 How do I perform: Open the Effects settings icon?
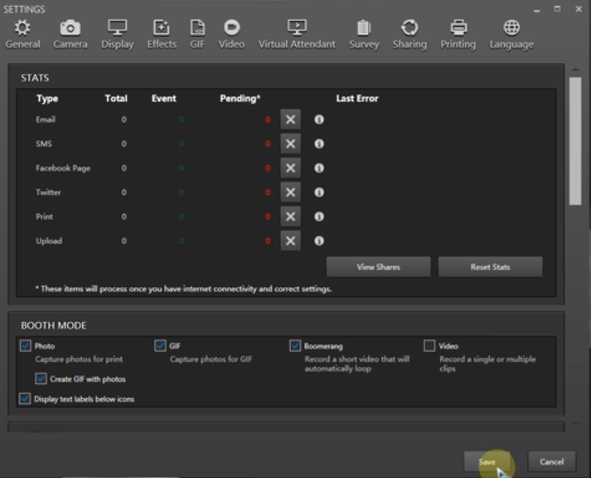(162, 28)
